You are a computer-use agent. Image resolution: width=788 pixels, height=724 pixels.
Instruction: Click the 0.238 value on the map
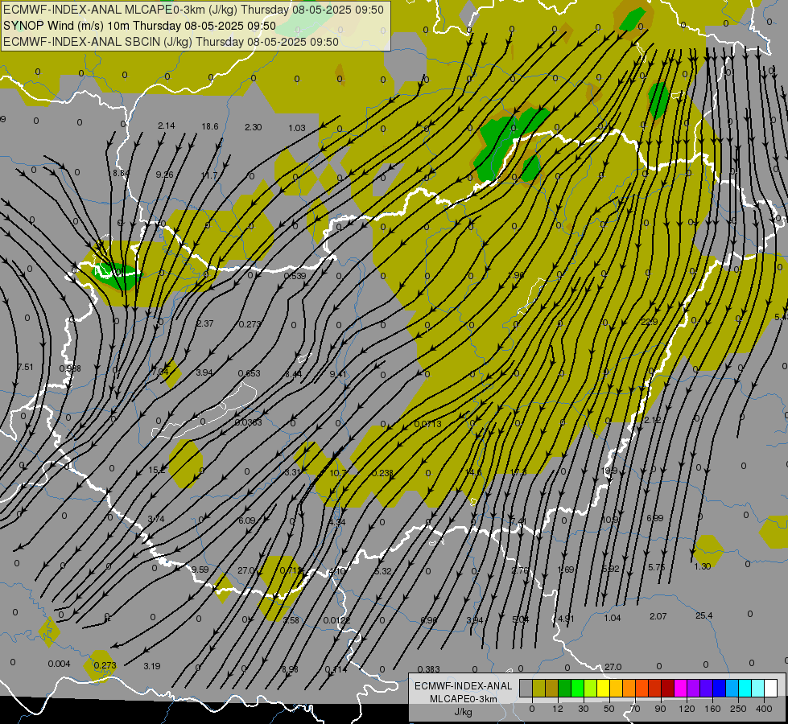pyautogui.click(x=383, y=473)
